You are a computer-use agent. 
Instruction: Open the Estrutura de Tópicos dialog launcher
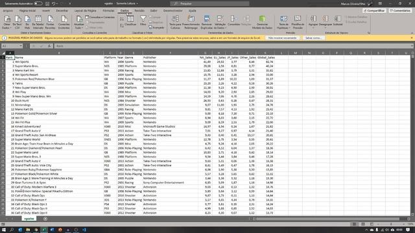point(369,33)
